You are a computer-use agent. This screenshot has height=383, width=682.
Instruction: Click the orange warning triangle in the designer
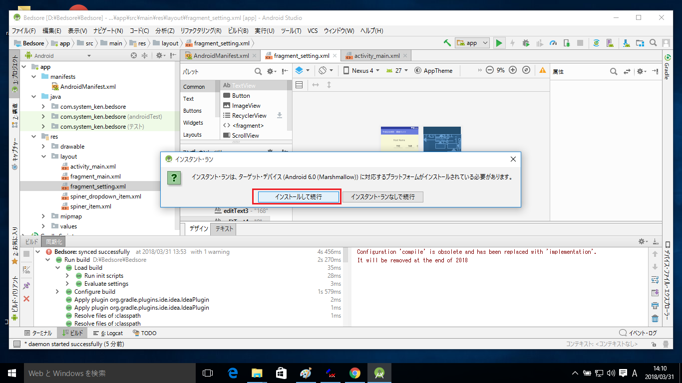coord(543,70)
